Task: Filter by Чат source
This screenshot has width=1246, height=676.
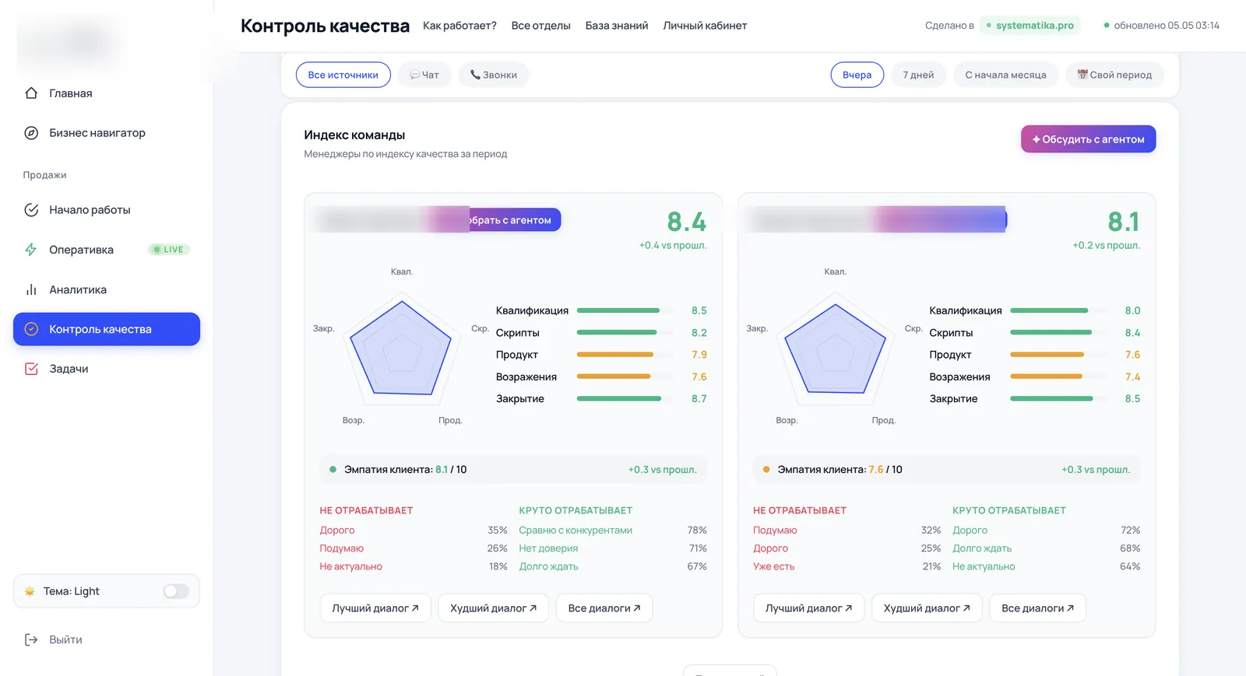Action: click(x=424, y=75)
